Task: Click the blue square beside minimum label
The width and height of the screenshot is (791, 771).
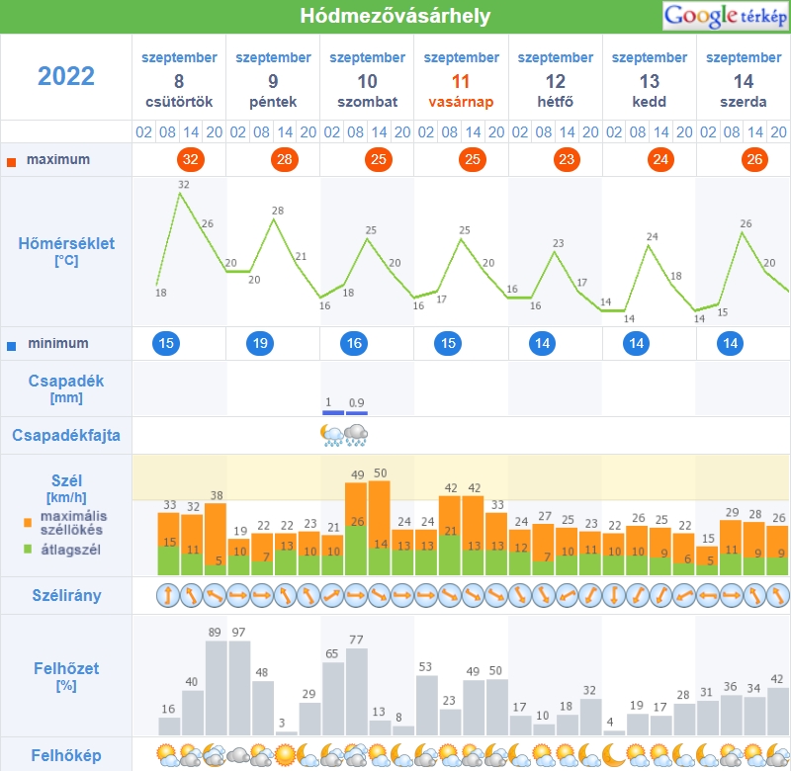Action: click(11, 346)
